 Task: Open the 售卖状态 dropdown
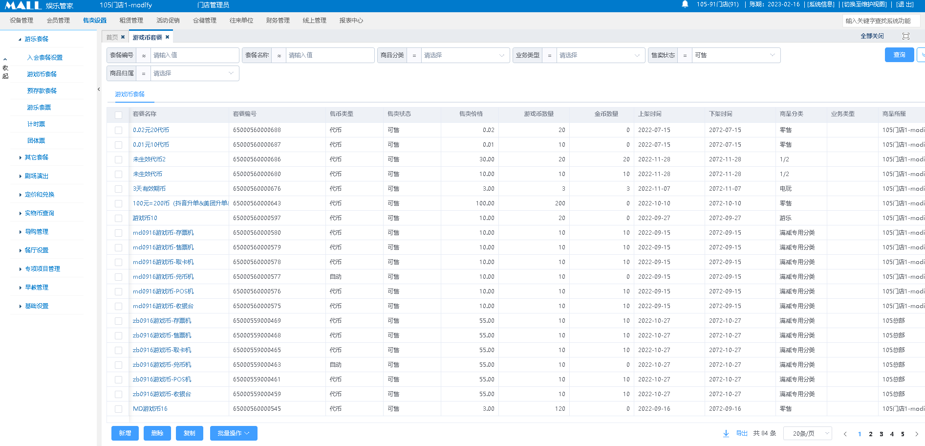coord(736,55)
